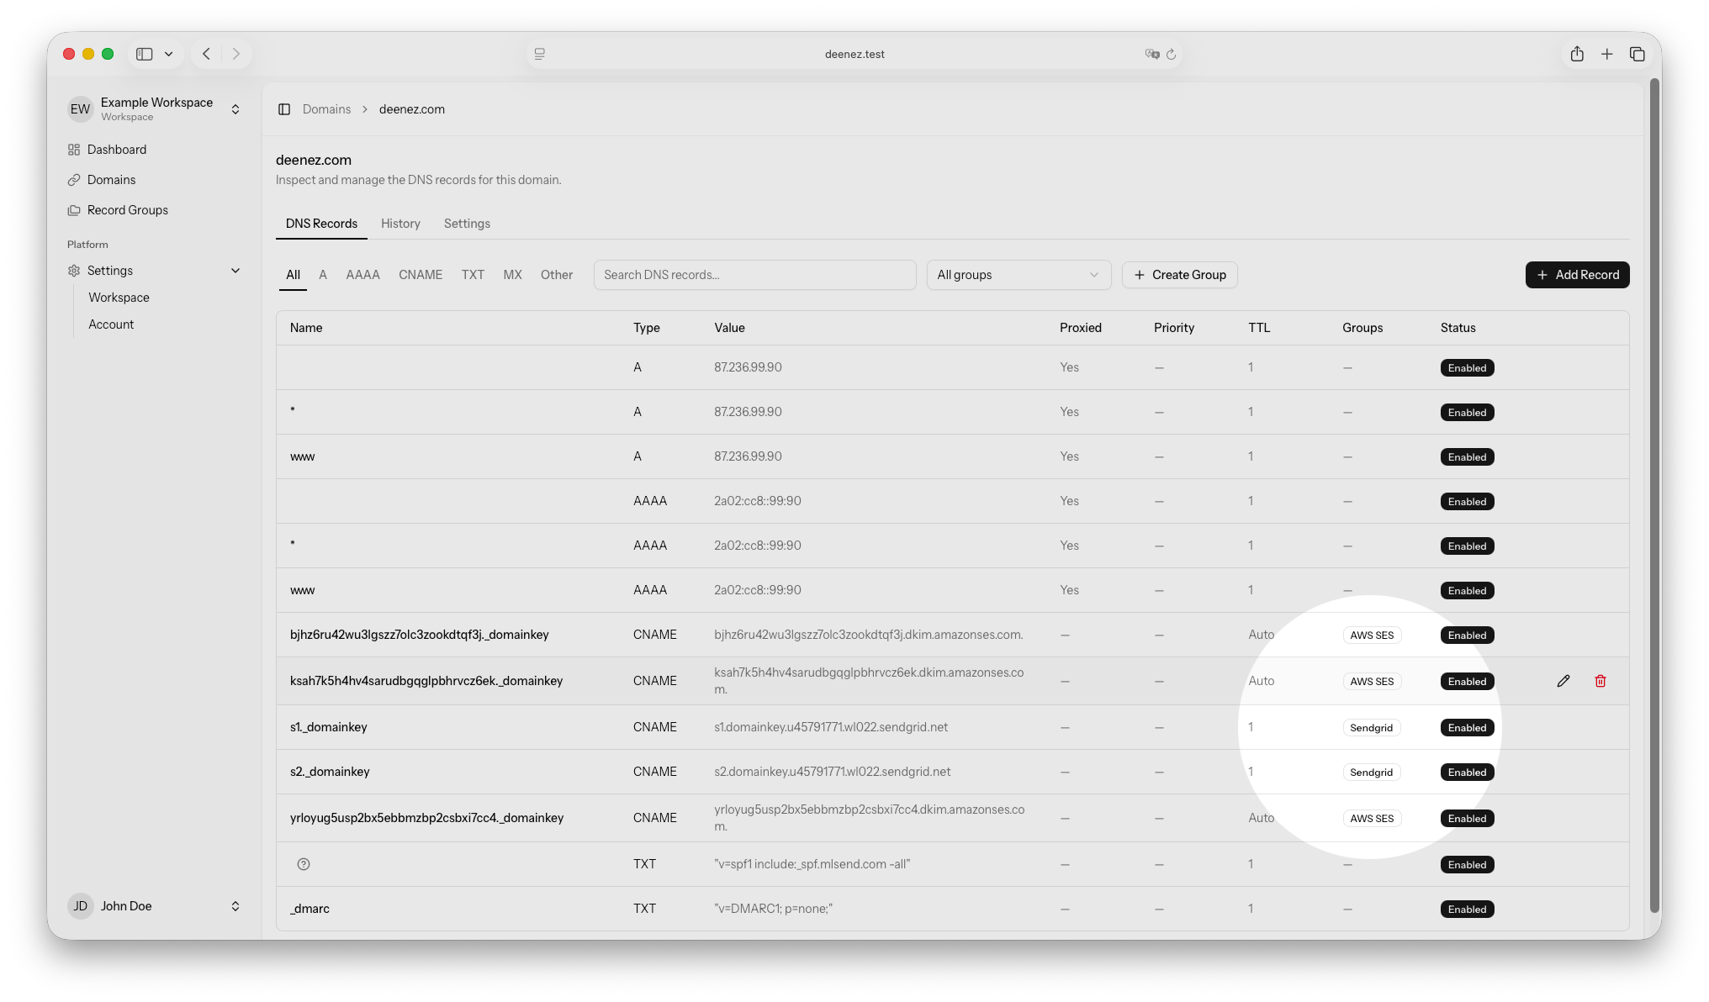Click Enabled badge on the _dmarc row
Screen dimensions: 1709x1002
(1467, 910)
